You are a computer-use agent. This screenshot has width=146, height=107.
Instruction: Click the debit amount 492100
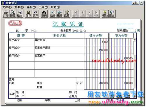(103, 50)
